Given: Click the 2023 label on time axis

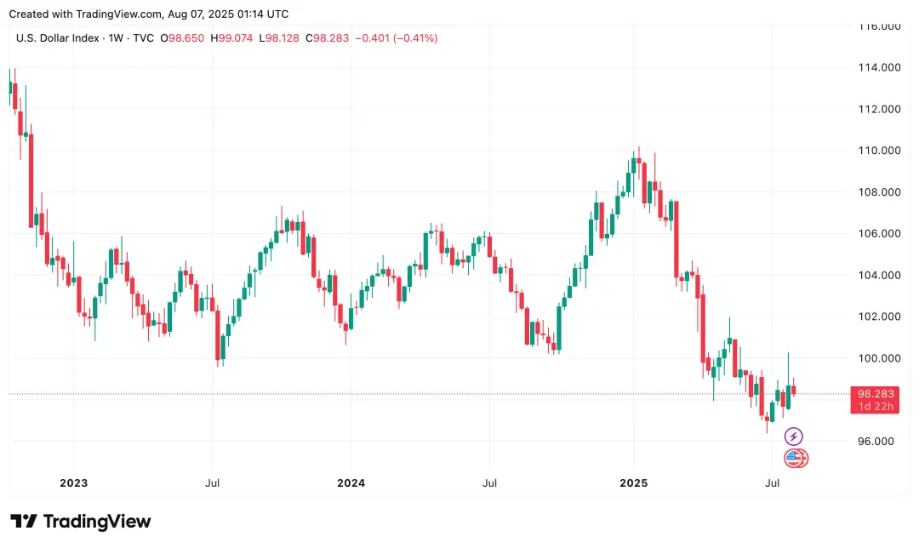Looking at the screenshot, I should pyautogui.click(x=74, y=483).
